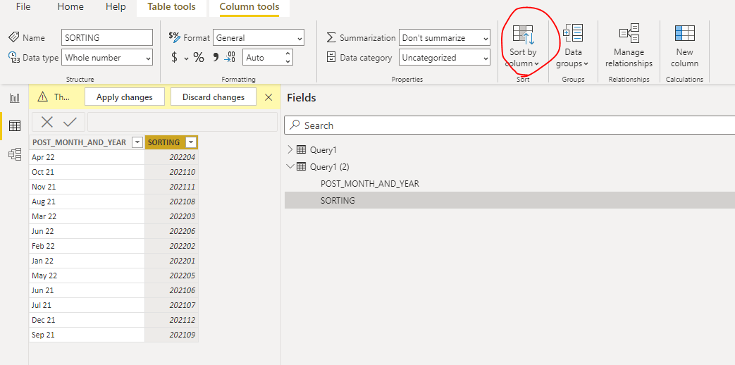Click the Jan 22 cell

coord(87,261)
